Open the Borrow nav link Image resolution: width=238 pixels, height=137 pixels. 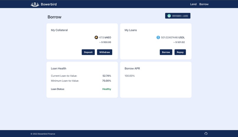(204, 4)
